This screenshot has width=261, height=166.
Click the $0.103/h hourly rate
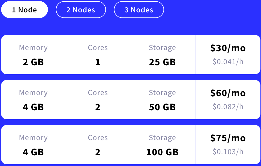[228, 152]
